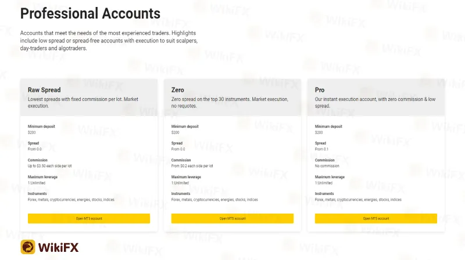Screen dimensions: 465x260
Task: Select the Raw Spread account heading
Action: [x=44, y=90]
